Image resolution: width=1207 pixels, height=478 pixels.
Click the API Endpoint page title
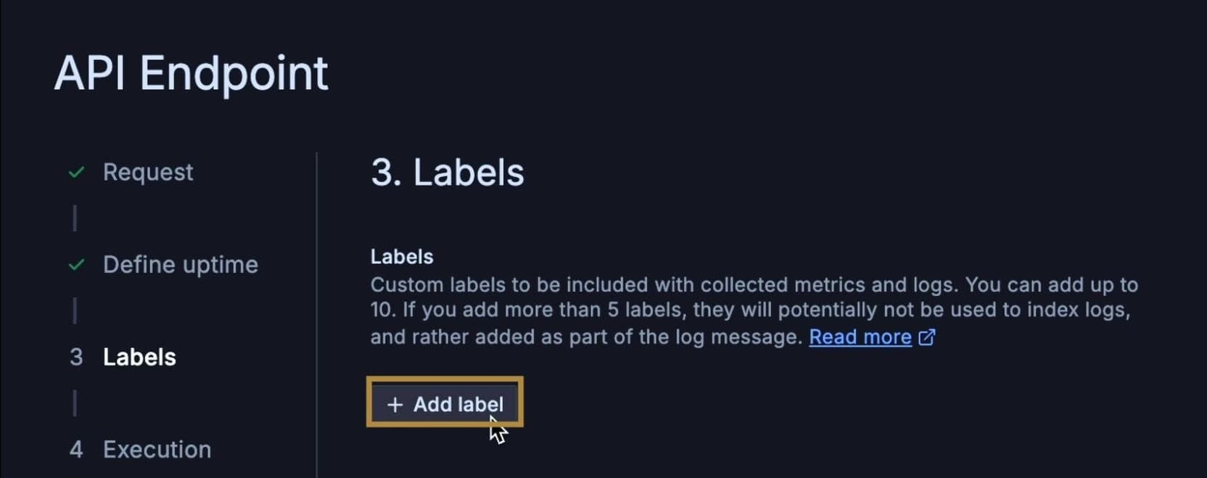pos(191,72)
